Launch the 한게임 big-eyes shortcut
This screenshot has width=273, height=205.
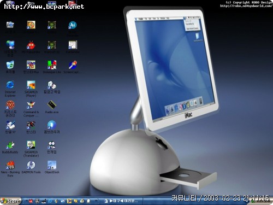pos(52,145)
